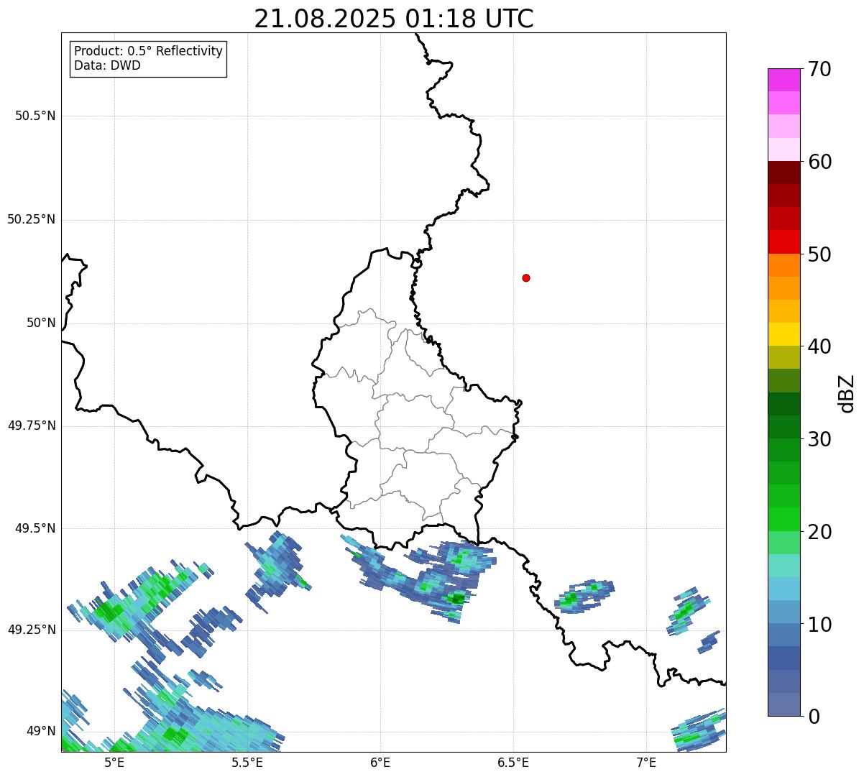Click the colorbar '30' tick label
Viewport: 864px width, 777px height.
[819, 439]
